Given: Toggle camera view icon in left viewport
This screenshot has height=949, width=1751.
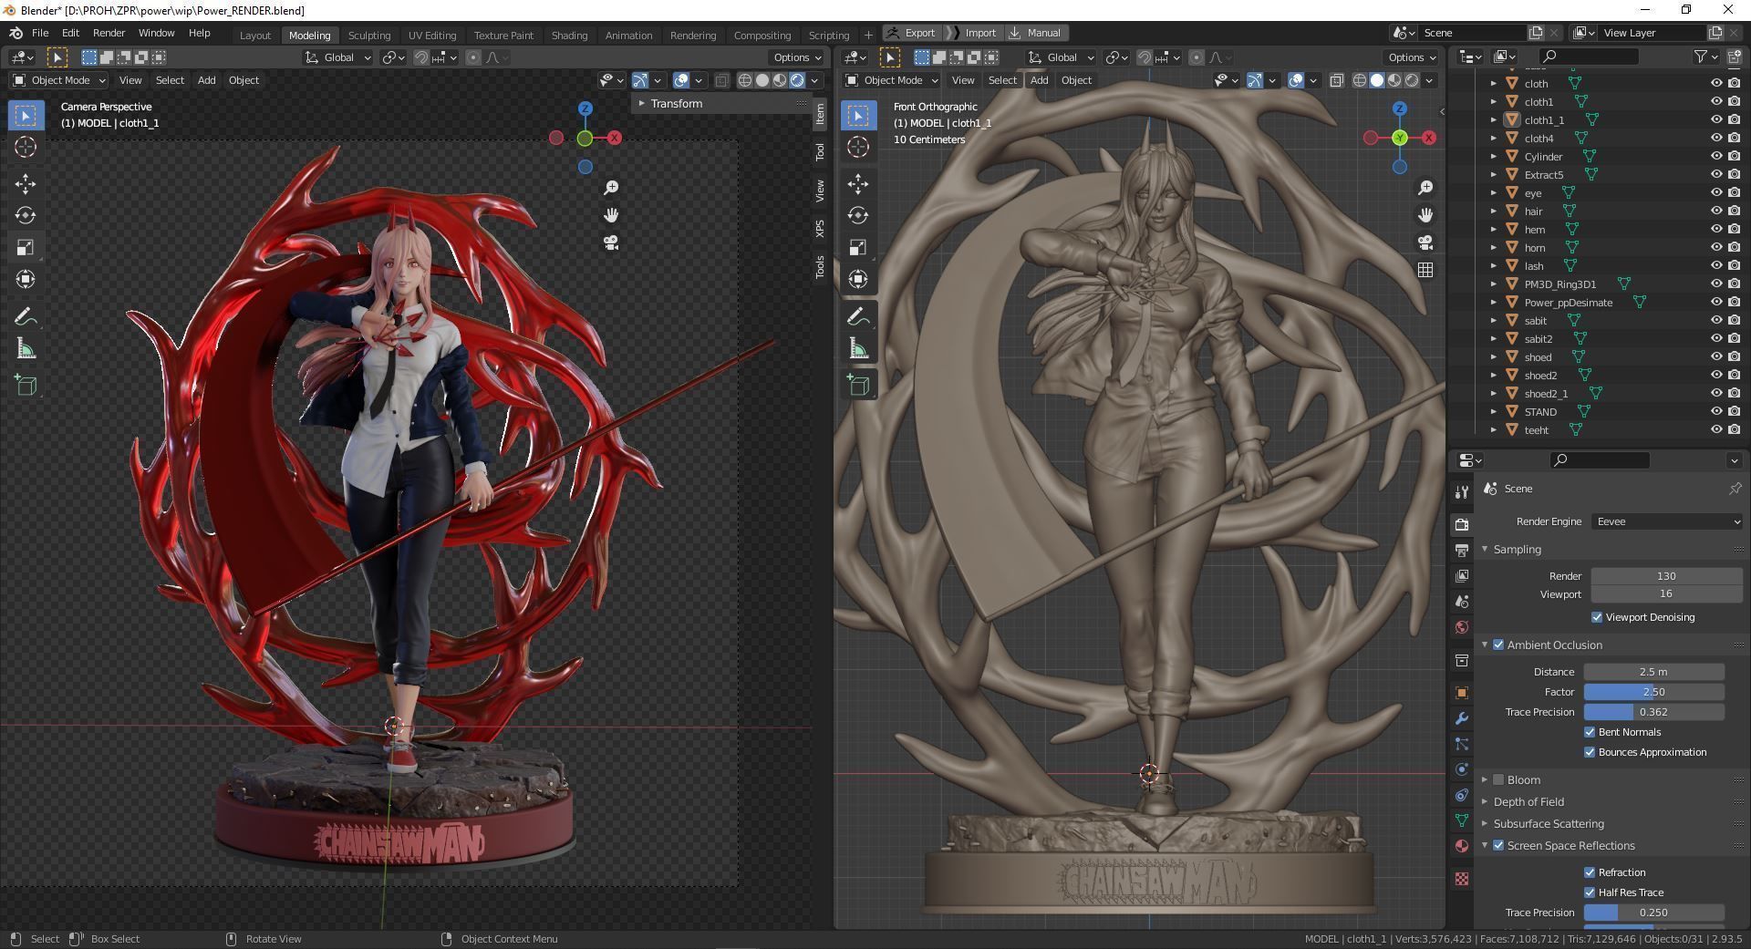Looking at the screenshot, I should 611,242.
